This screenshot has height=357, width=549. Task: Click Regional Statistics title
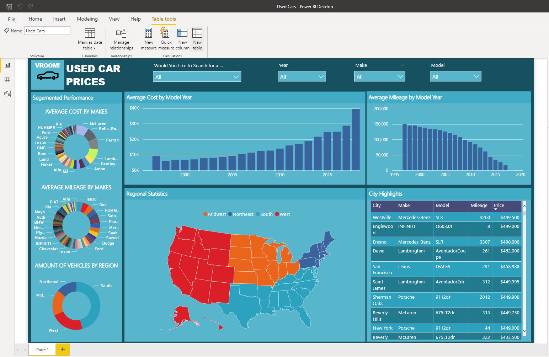click(x=147, y=194)
